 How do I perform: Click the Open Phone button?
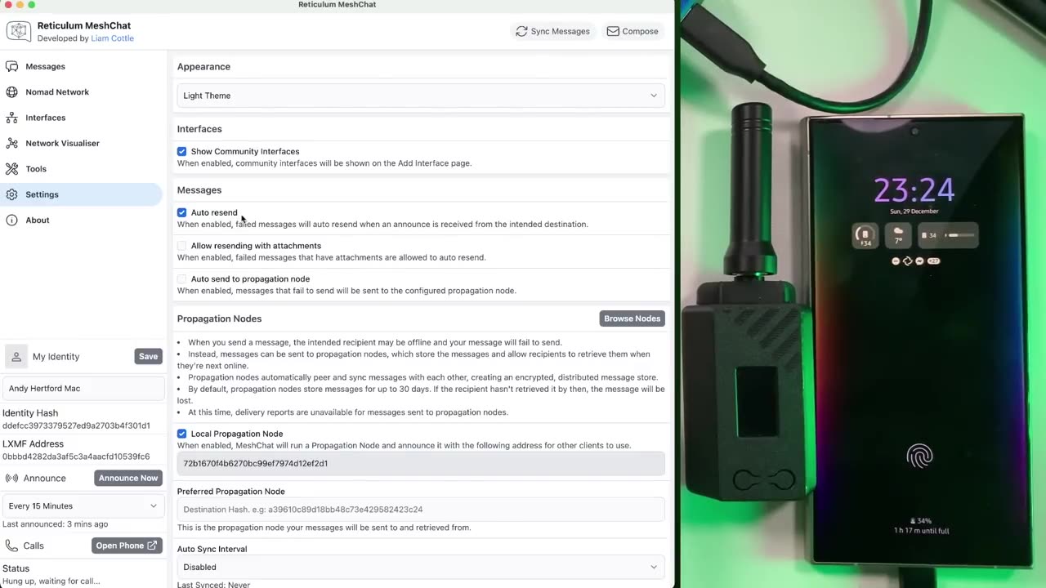[x=127, y=546]
